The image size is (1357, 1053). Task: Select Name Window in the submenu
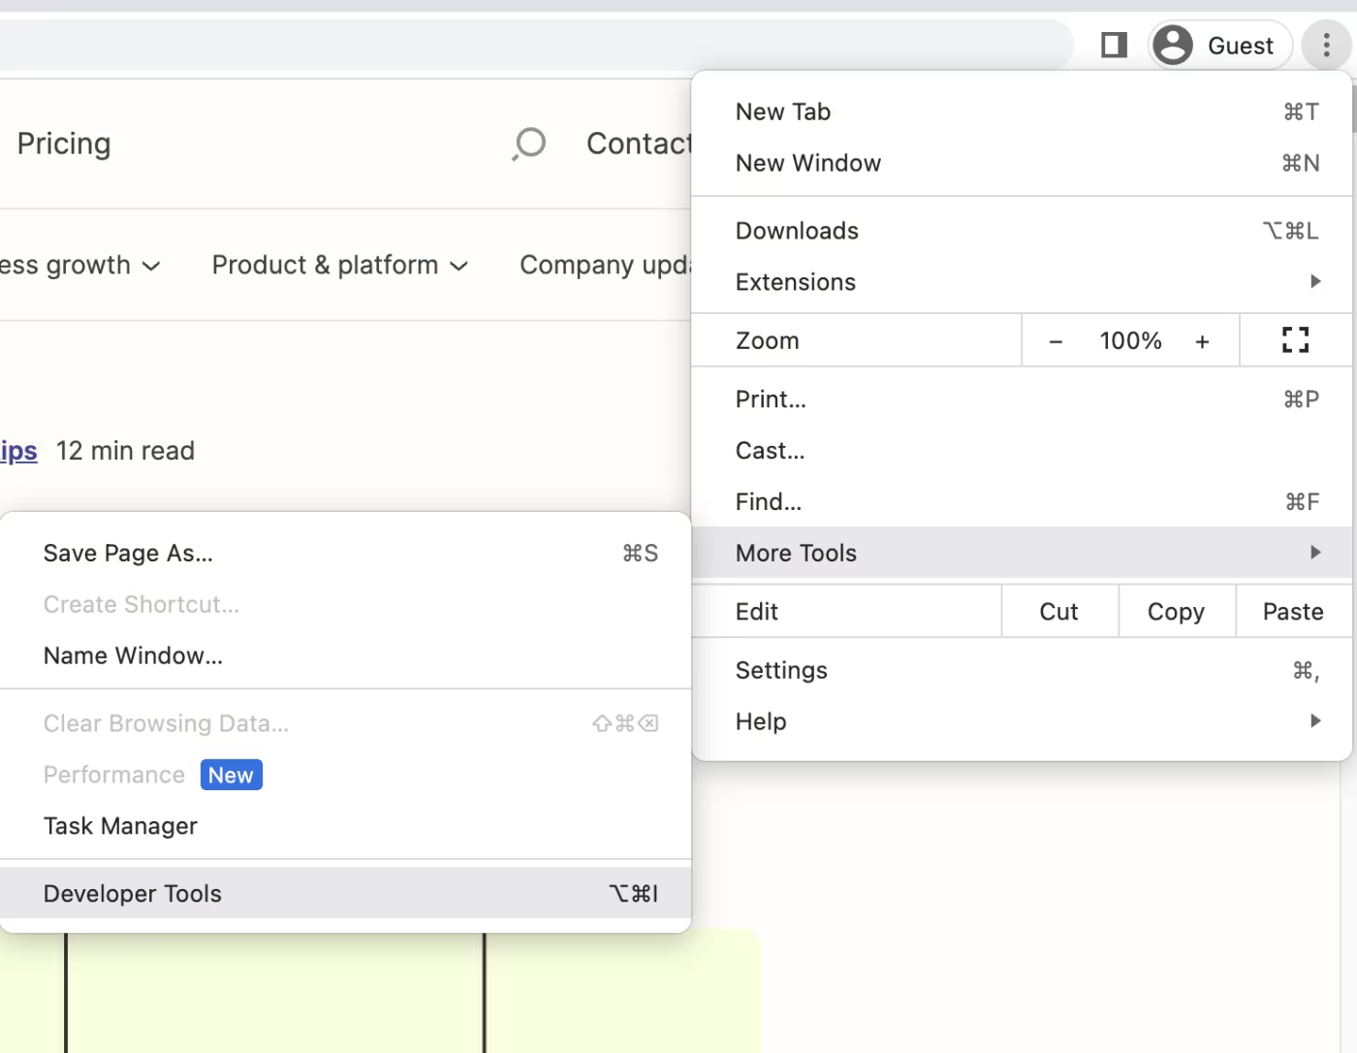[x=133, y=655]
